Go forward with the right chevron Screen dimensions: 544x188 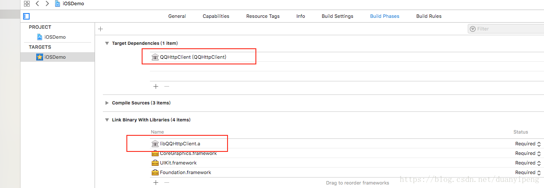(47, 3)
